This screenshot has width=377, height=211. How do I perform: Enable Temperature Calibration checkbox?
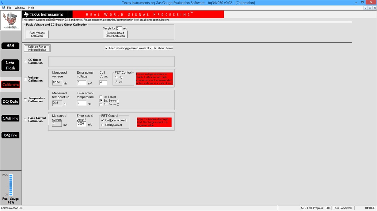pos(25,100)
